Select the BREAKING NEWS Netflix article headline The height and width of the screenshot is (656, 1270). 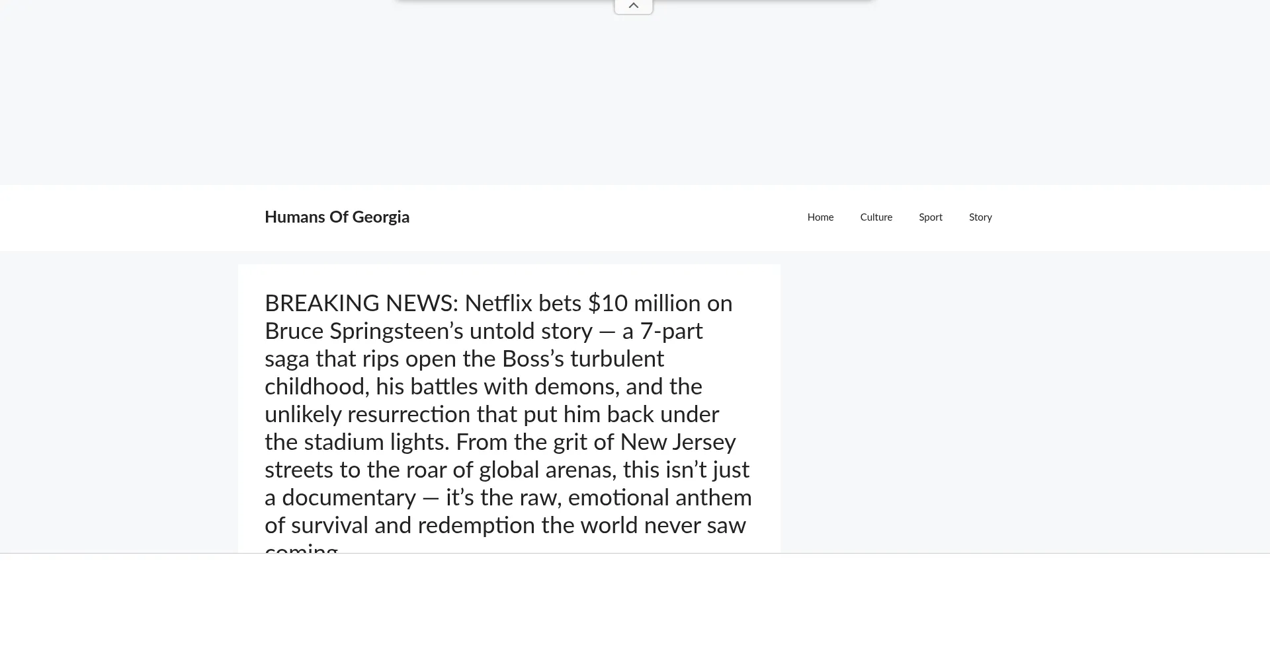point(509,421)
